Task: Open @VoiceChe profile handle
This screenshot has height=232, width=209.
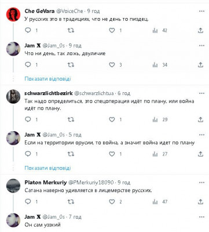Action: (x=69, y=11)
